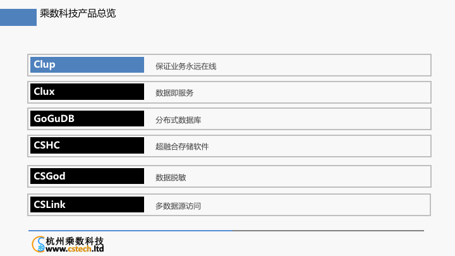Viewport: 455px width, 256px height.
Task: Click the slide title 乘数科技产品总览
Action: [x=78, y=13]
